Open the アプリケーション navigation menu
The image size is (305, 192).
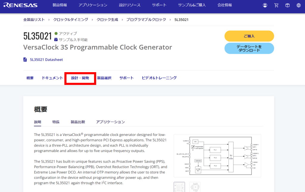point(93,5)
